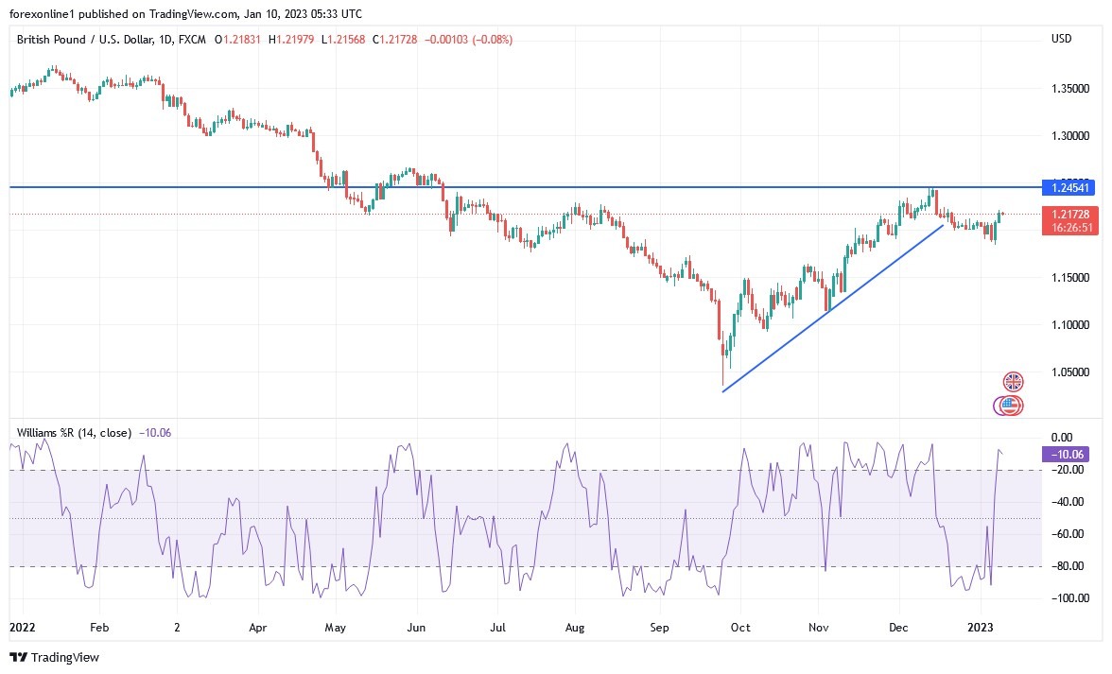Click the USD currency label on price axis
This screenshot has width=1112, height=674.
1061,39
